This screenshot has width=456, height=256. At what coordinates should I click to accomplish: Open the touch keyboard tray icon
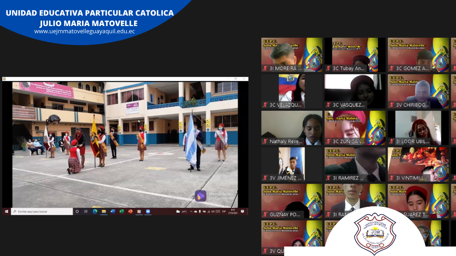(218, 211)
